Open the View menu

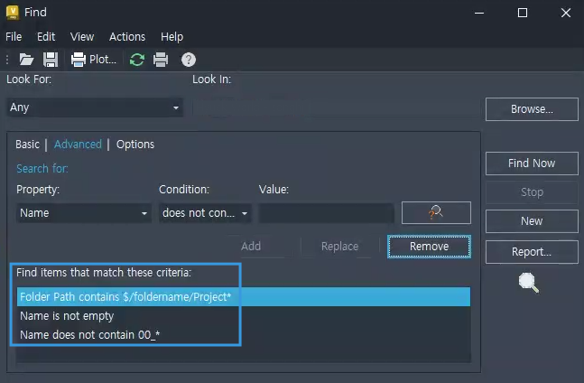82,37
